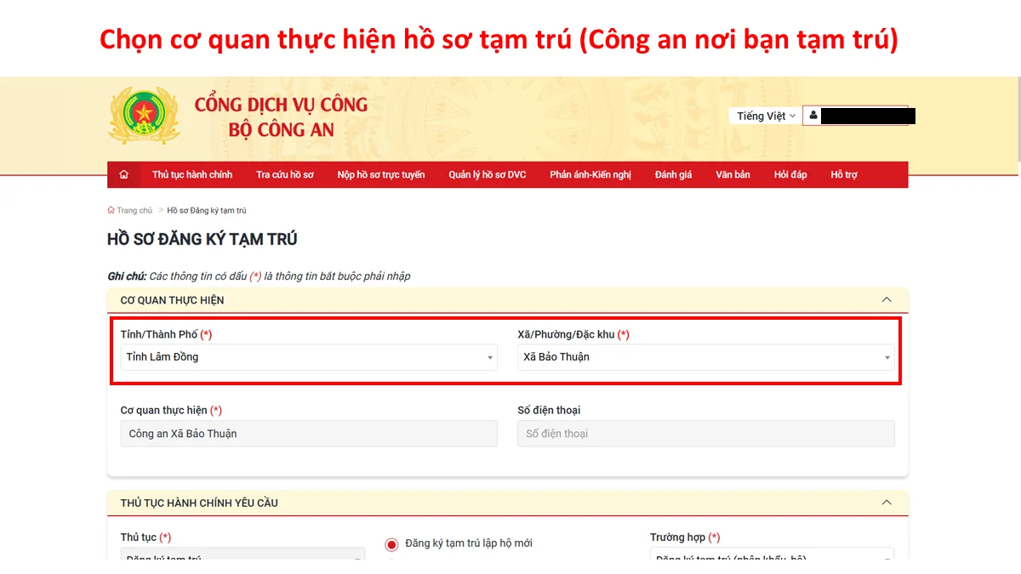Open the Tiếng Việt language dropdown
Viewport: 1021px width, 574px height.
(x=766, y=116)
